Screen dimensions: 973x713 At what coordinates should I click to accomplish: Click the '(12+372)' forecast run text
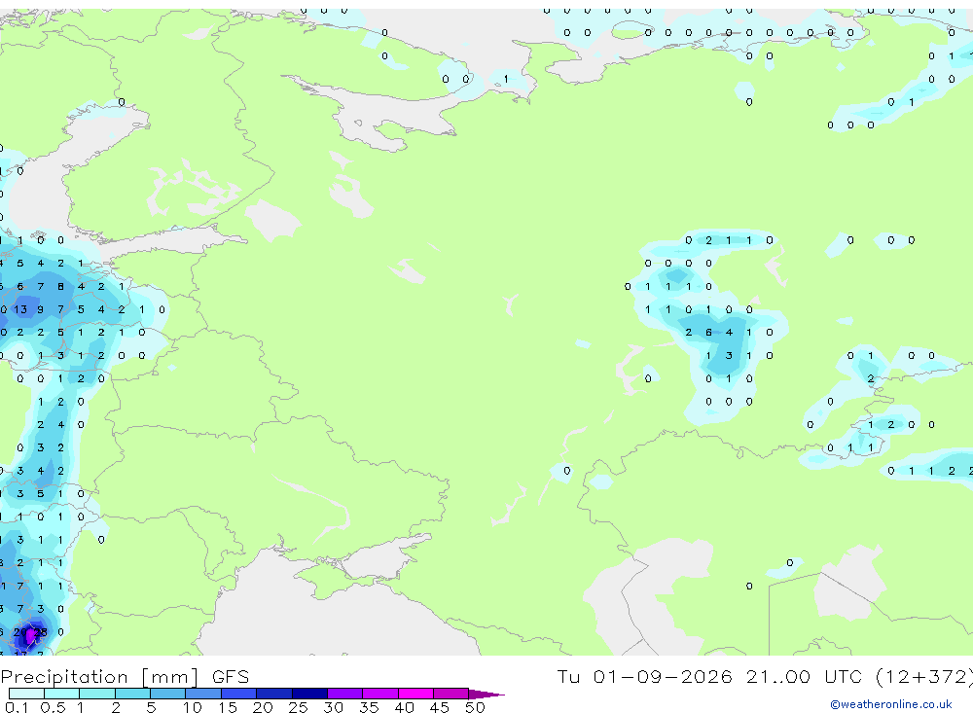click(x=924, y=676)
